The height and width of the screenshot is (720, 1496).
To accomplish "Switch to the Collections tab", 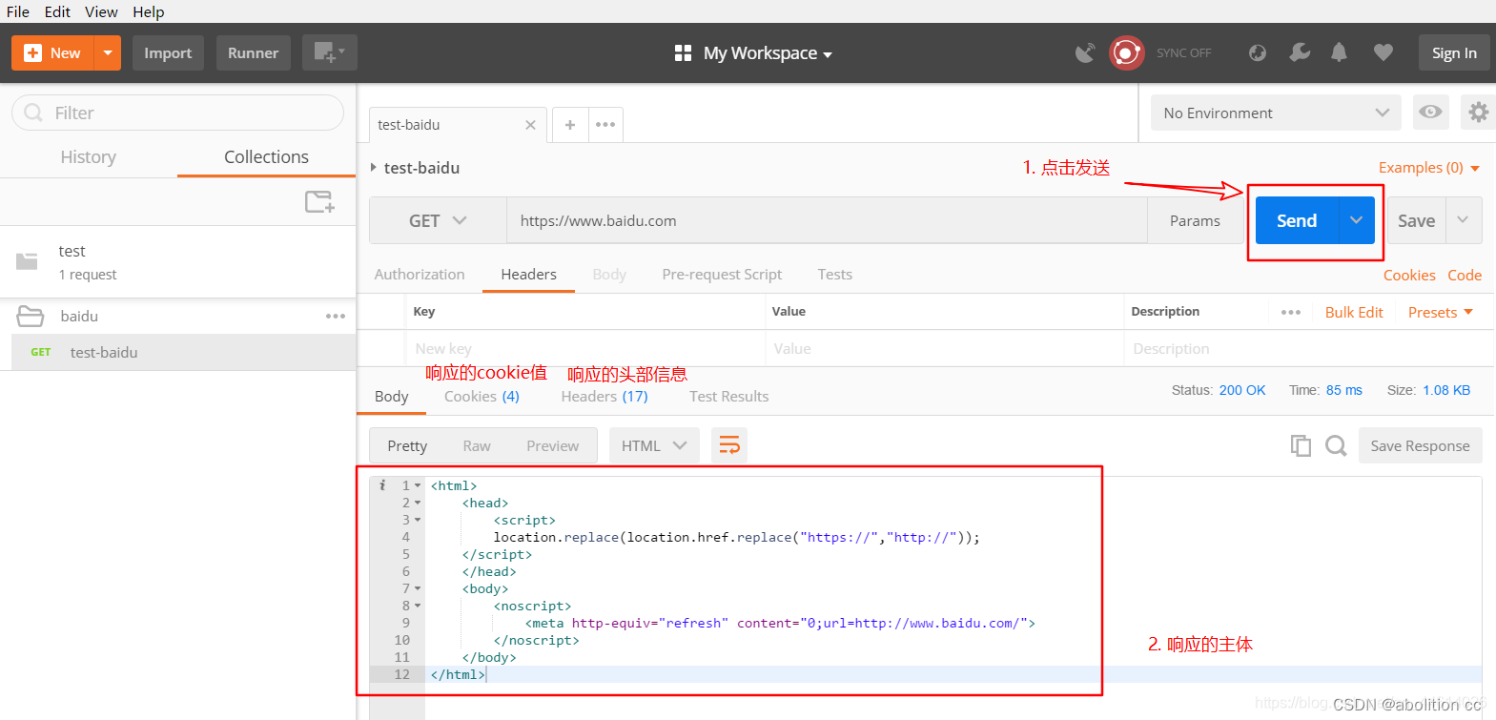I will tap(266, 157).
